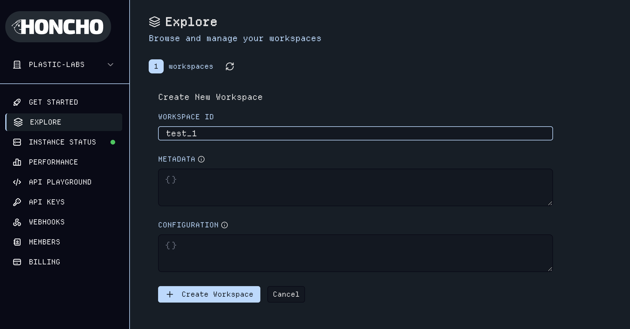This screenshot has height=329, width=630.
Task: Select the Explore menu item
Action: 64,122
